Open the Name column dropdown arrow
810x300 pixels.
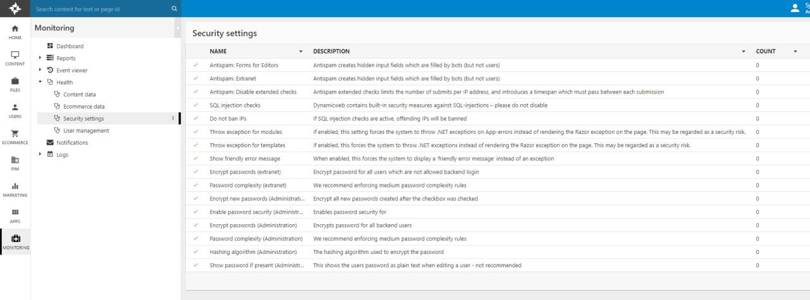tap(301, 51)
